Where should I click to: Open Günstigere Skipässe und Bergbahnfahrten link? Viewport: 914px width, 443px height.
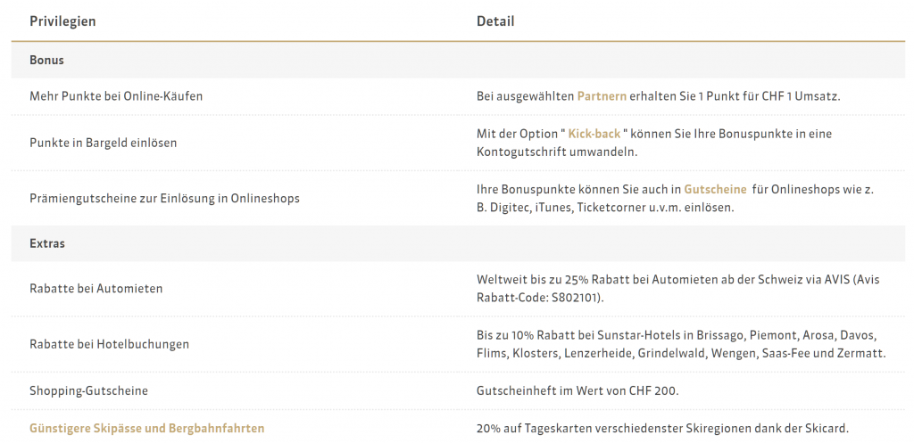(147, 428)
